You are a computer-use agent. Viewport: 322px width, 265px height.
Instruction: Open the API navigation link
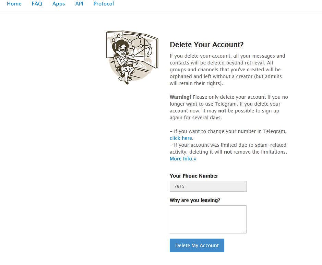79,4
